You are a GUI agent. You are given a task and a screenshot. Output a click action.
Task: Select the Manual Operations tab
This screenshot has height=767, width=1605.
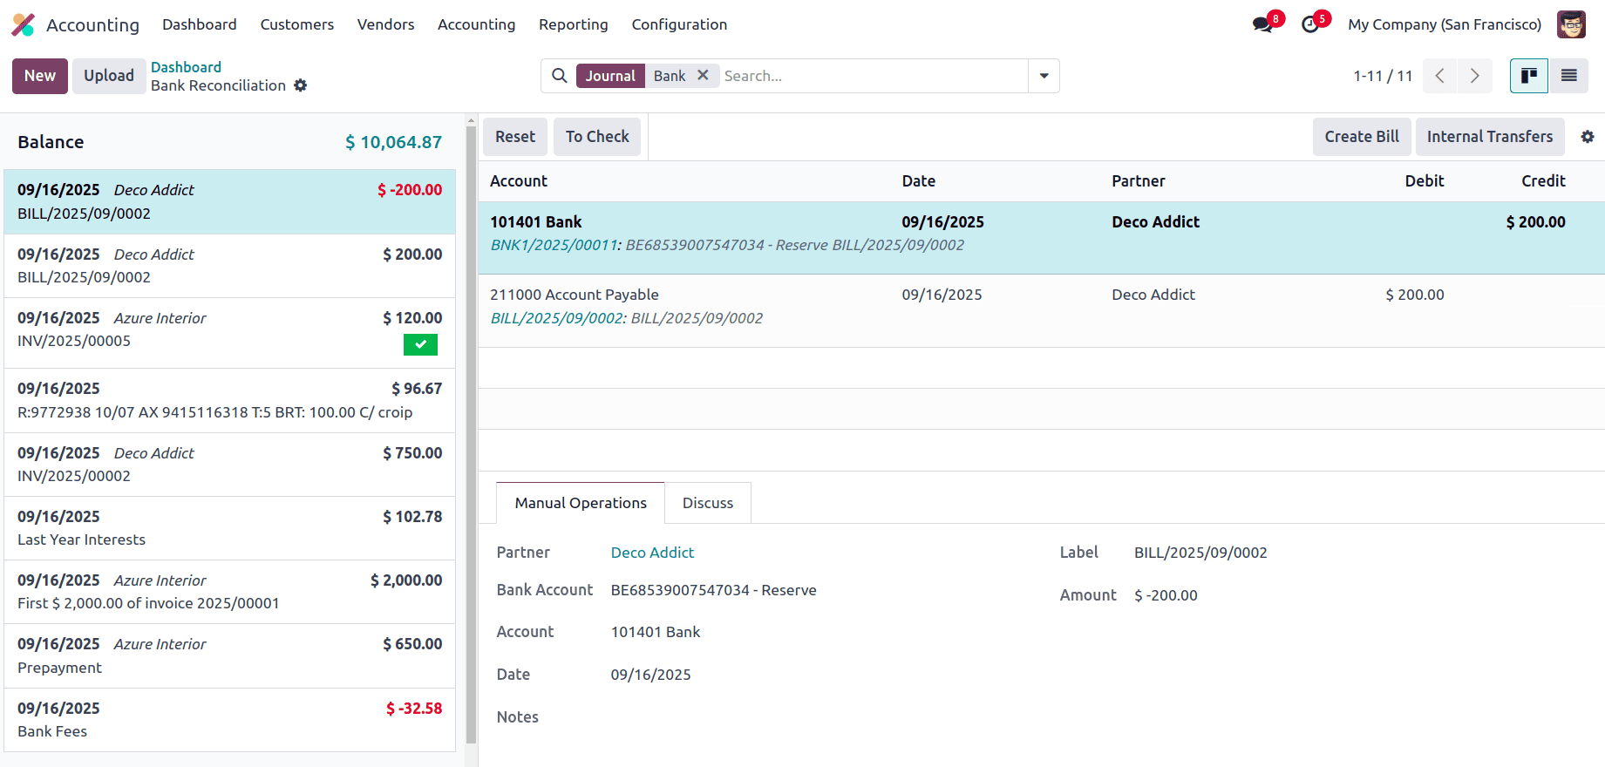coord(581,503)
